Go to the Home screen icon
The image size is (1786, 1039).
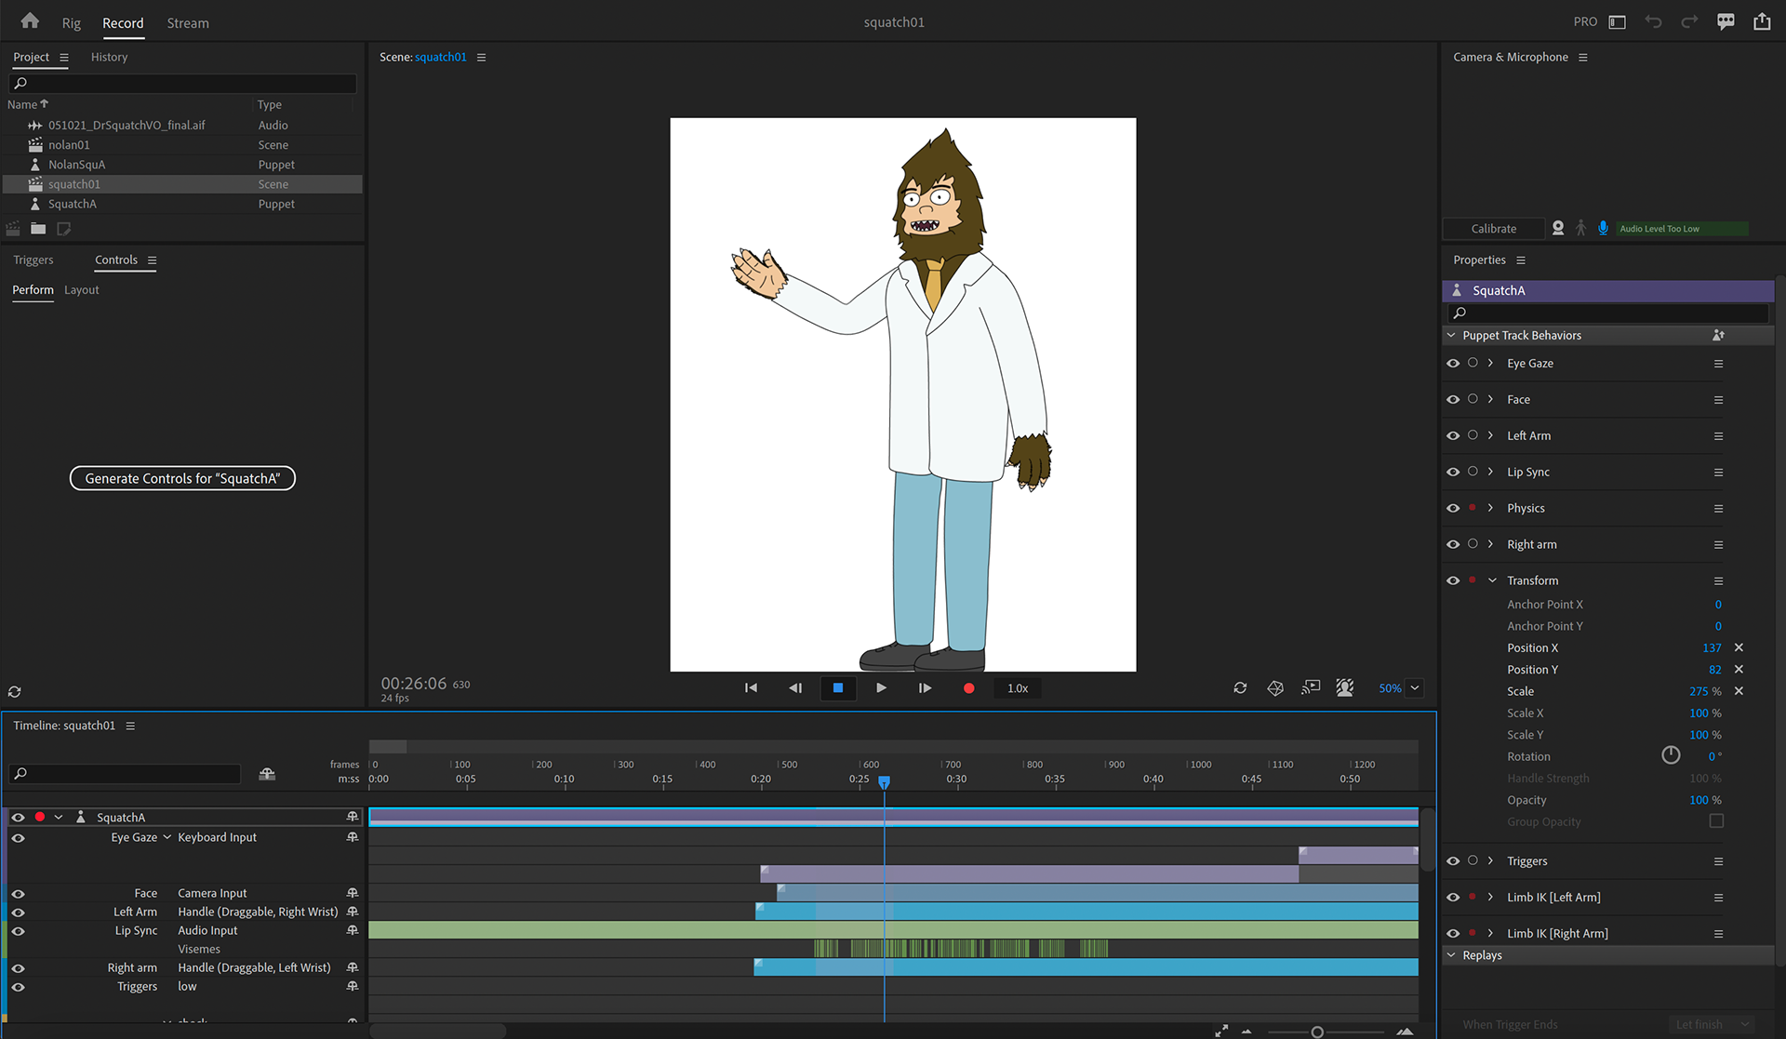pyautogui.click(x=30, y=21)
